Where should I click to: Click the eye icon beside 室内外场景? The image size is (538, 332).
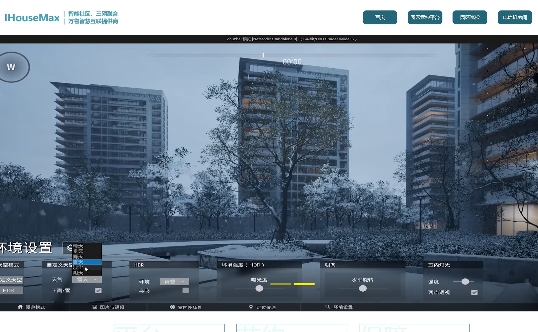tap(172, 307)
